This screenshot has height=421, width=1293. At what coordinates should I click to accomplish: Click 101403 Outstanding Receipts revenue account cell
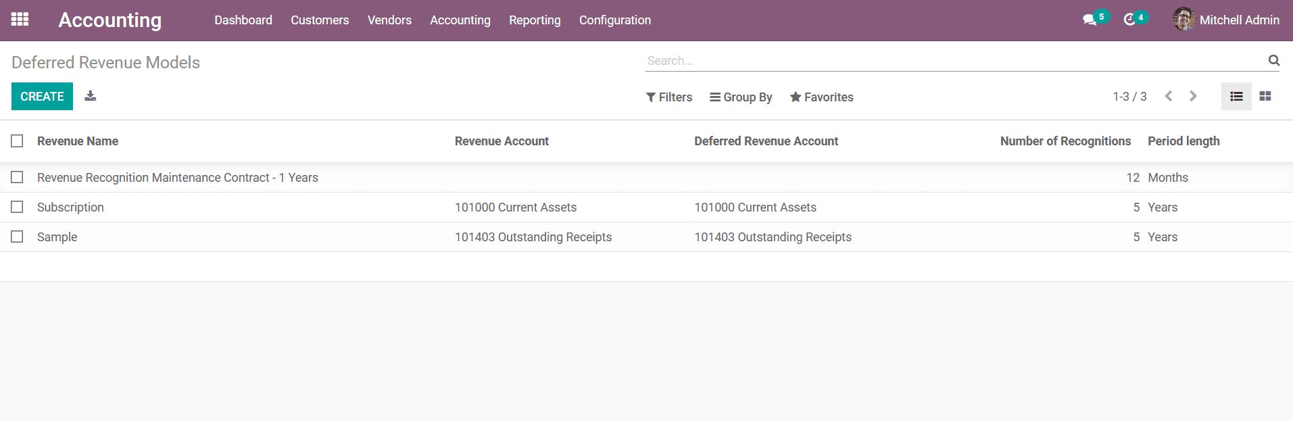click(533, 237)
